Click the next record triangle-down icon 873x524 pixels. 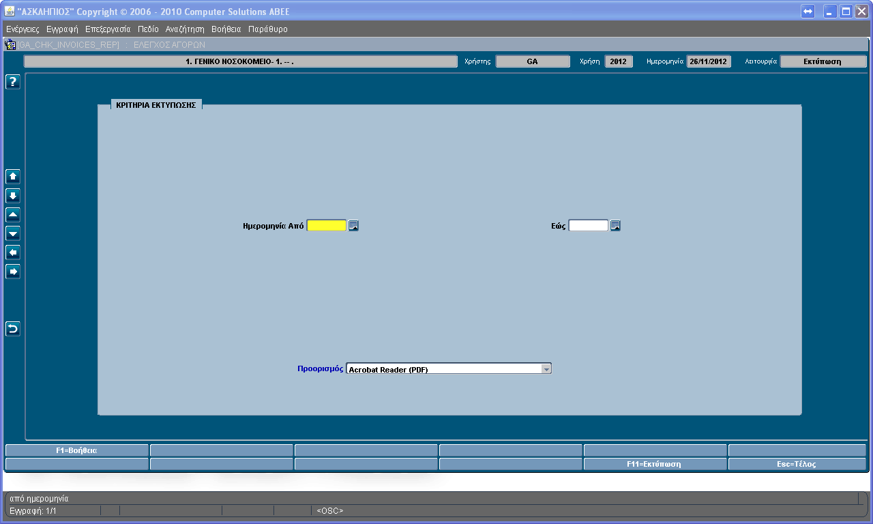click(13, 234)
